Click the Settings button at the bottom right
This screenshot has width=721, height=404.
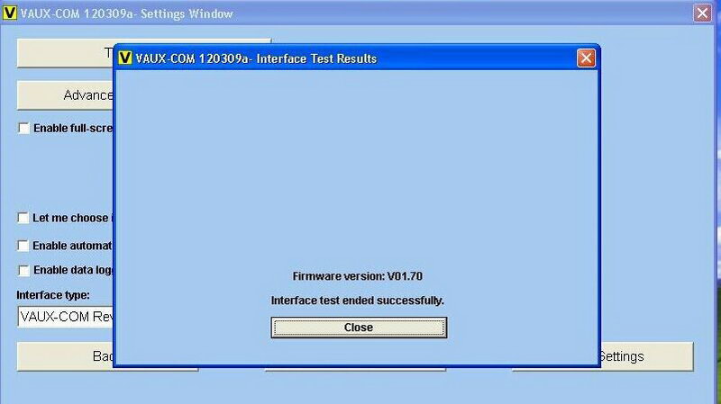pos(646,356)
